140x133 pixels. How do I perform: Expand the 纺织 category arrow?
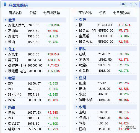(x=6, y=107)
